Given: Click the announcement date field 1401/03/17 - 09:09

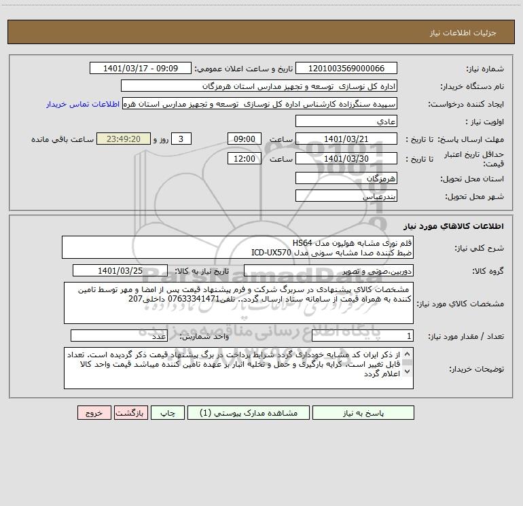Looking at the screenshot, I should pyautogui.click(x=141, y=68).
